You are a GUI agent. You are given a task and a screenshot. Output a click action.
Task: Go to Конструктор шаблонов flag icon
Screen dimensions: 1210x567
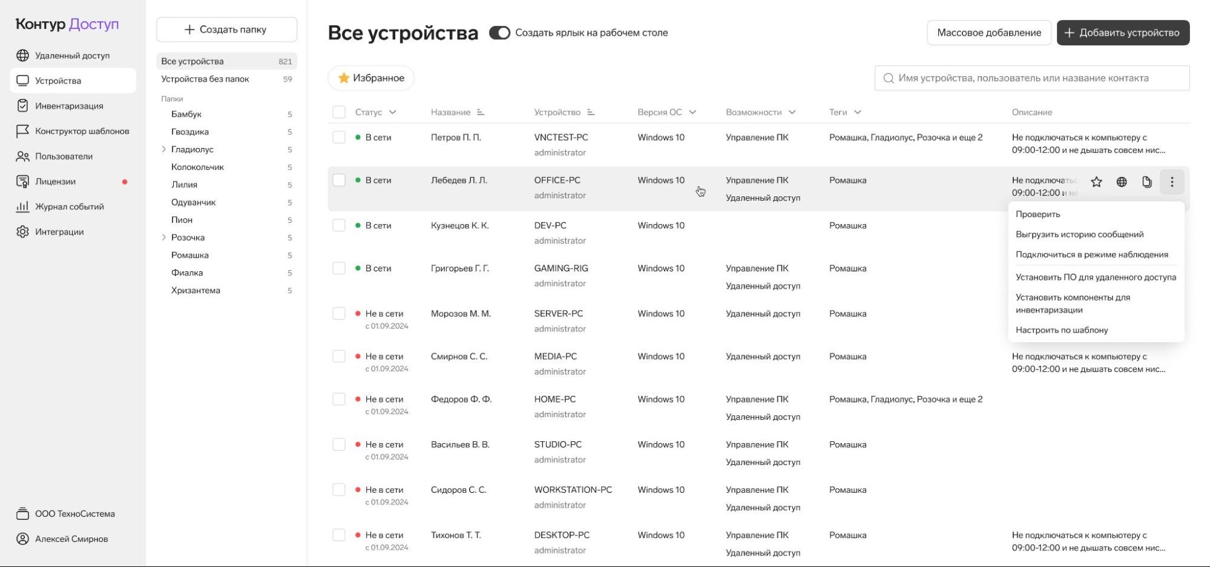click(22, 131)
